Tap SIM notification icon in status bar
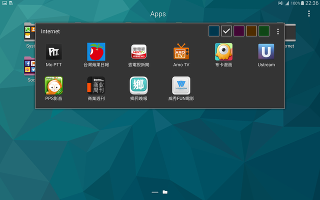 (11, 3)
